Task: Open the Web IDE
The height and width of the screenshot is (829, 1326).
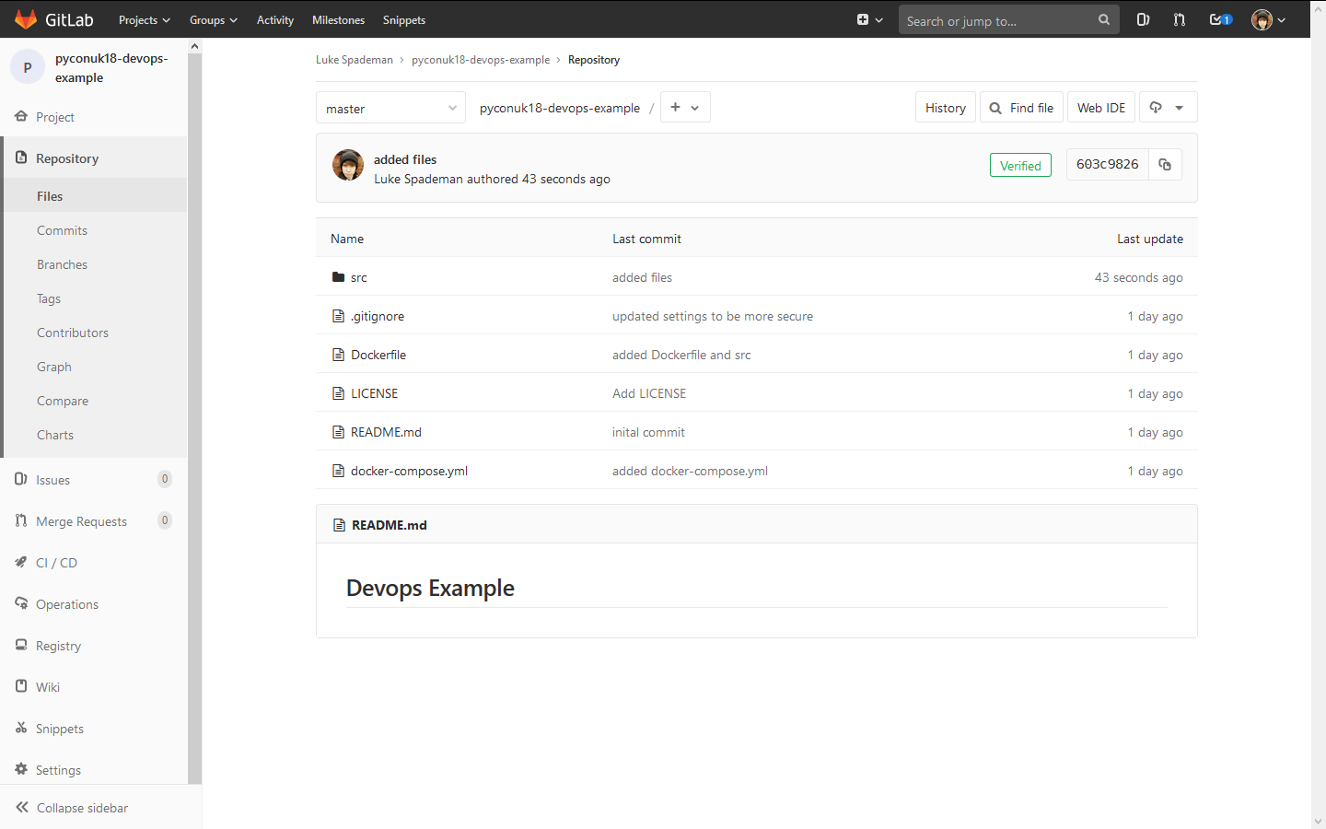Action: click(1101, 108)
